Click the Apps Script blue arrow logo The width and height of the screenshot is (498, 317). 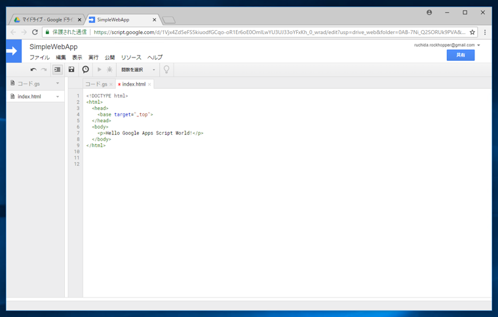(14, 51)
